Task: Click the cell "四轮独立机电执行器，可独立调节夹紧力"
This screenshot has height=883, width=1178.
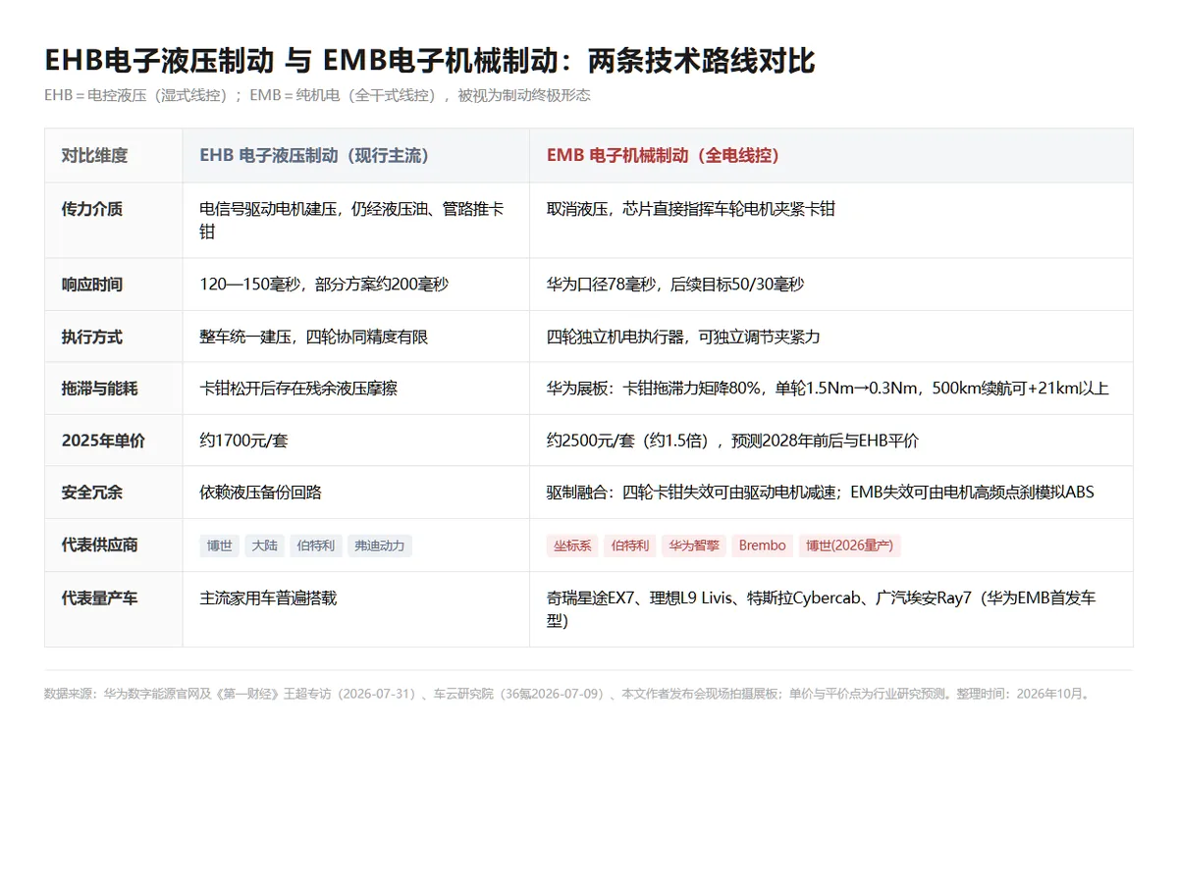Action: point(831,337)
